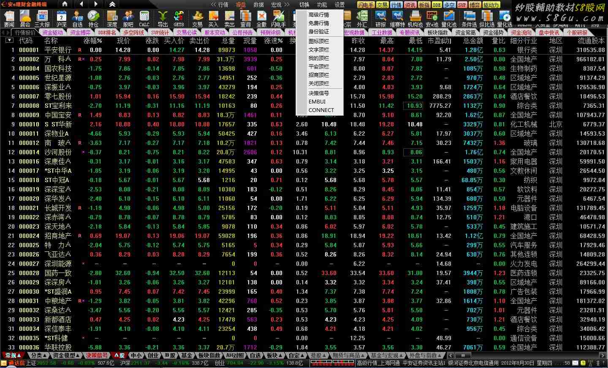The width and height of the screenshot is (608, 368).
Task: Open the 条件选 condition screener icon
Action: 469,19
